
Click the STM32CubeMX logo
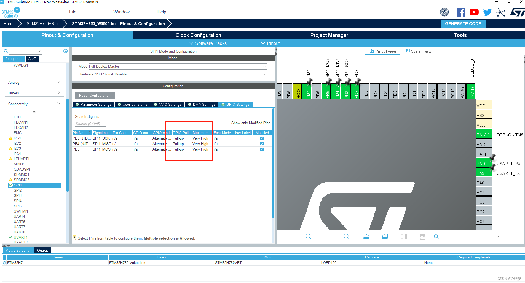(x=11, y=12)
